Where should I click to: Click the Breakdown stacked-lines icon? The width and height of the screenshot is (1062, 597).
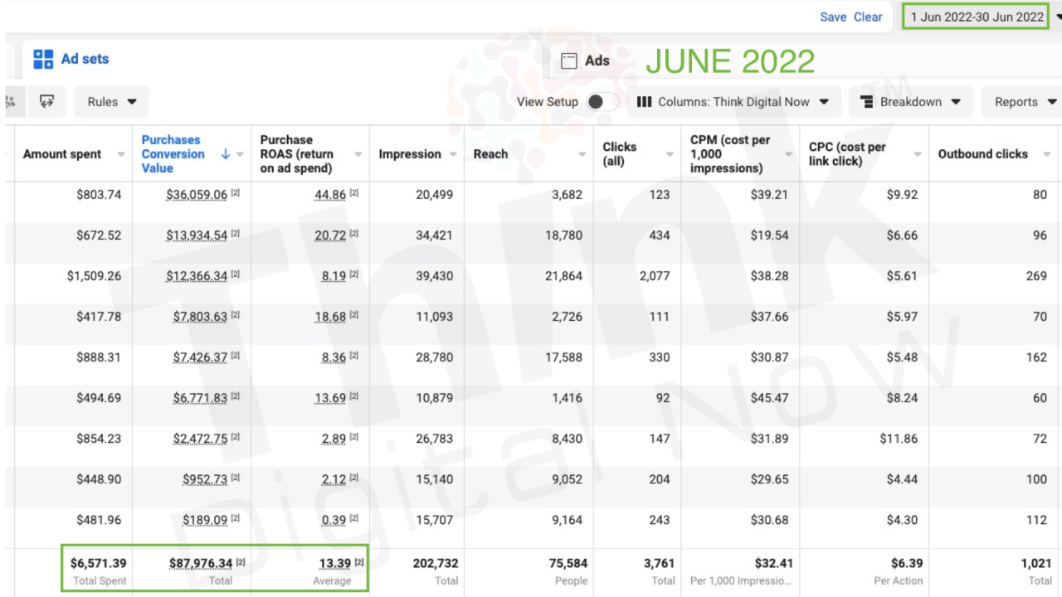pos(866,102)
